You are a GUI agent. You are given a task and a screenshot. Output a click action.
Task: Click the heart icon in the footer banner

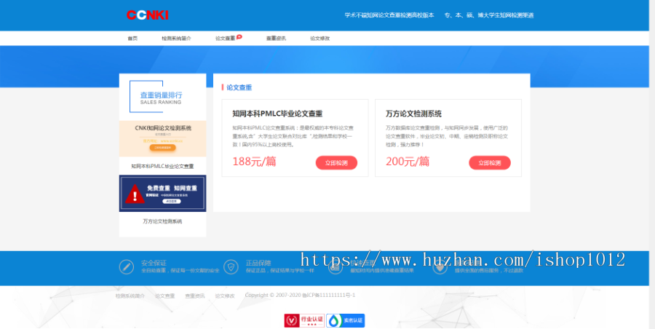coord(440,266)
